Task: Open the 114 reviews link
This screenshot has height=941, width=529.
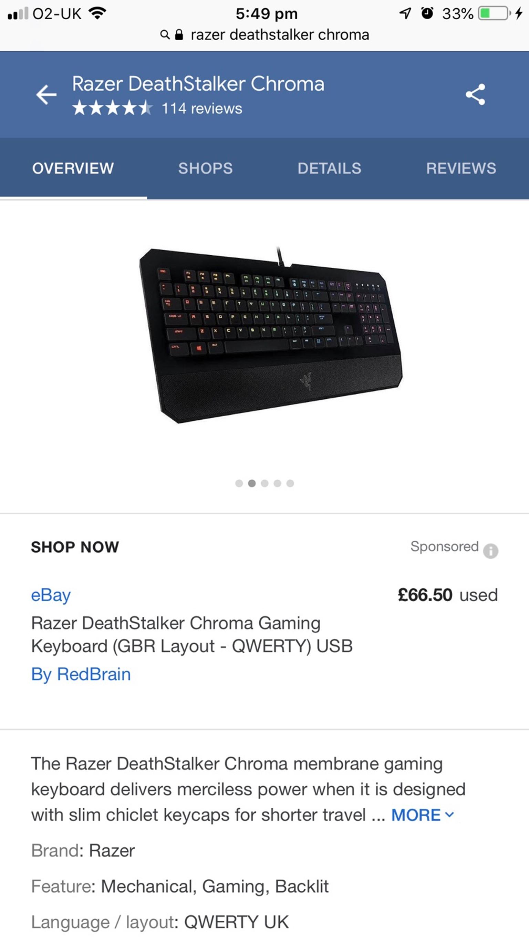Action: pos(202,109)
